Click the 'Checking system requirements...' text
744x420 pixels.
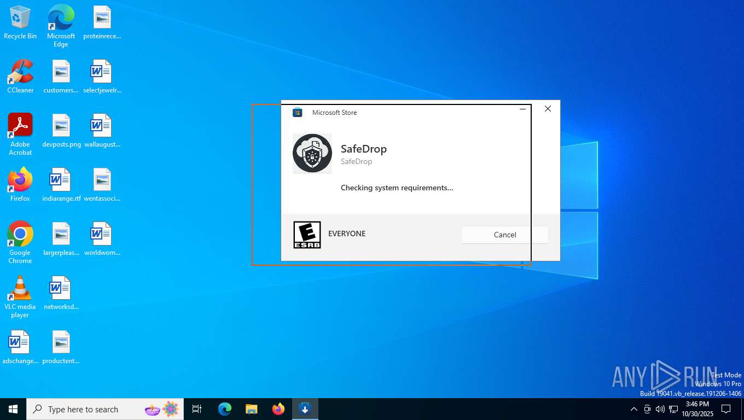(397, 188)
